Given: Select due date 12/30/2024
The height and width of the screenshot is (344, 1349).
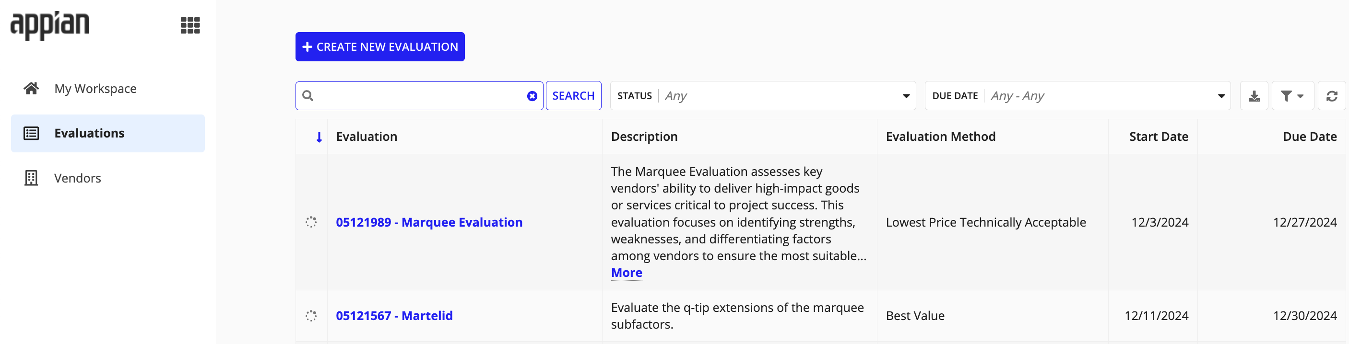Looking at the screenshot, I should click(x=1304, y=316).
